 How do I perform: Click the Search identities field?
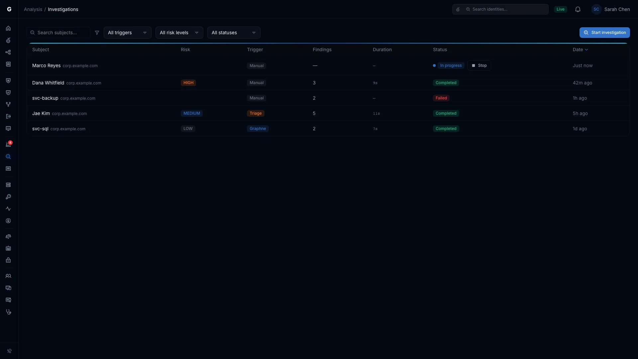pyautogui.click(x=500, y=9)
